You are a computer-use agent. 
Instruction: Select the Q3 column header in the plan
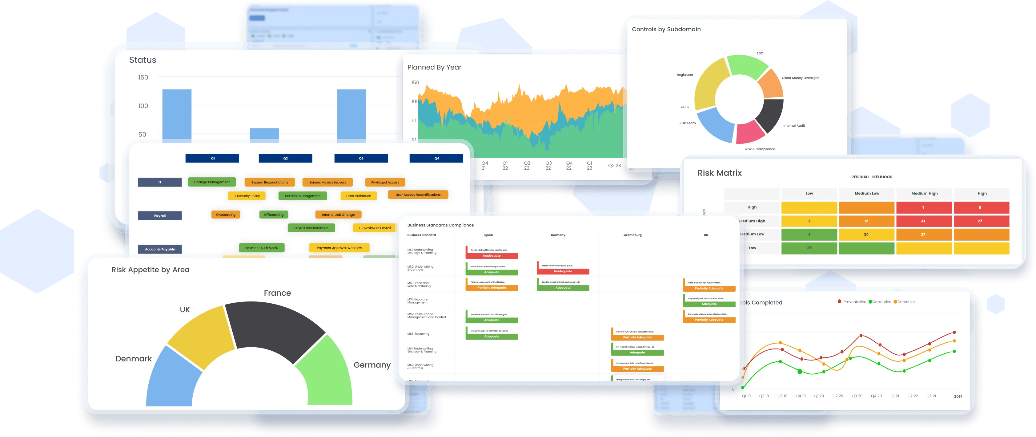click(x=361, y=158)
